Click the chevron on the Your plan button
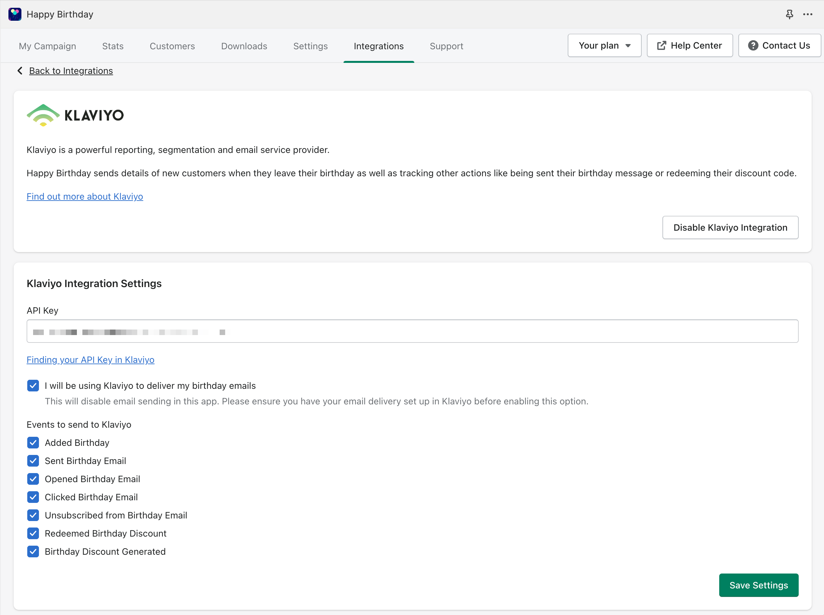Viewport: 824px width, 615px height. click(x=628, y=45)
